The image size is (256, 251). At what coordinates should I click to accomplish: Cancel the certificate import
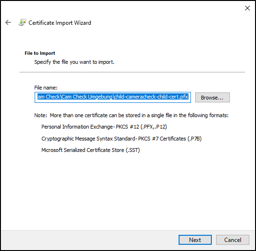click(x=233, y=240)
